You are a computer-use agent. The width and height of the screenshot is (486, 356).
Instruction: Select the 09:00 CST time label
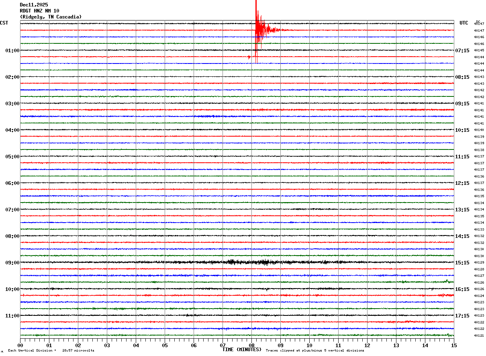point(12,263)
